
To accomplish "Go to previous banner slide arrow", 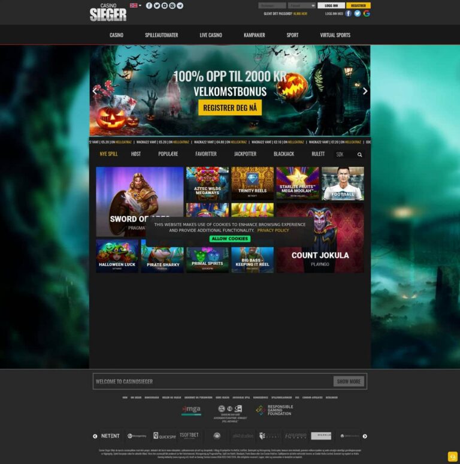I will point(95,91).
